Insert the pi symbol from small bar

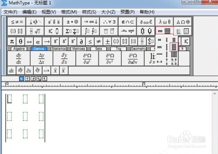point(12,42)
